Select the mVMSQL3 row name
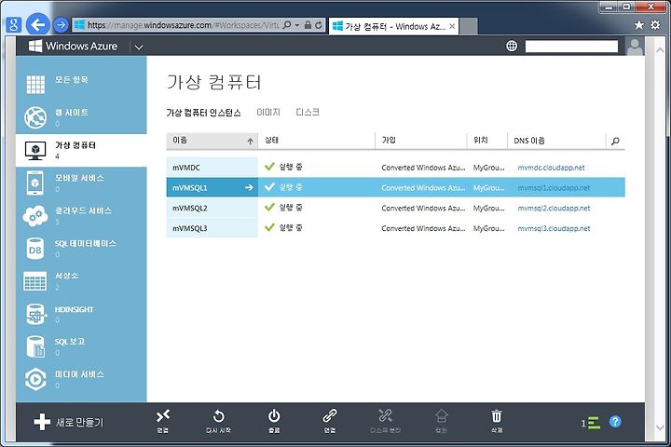 coord(190,228)
